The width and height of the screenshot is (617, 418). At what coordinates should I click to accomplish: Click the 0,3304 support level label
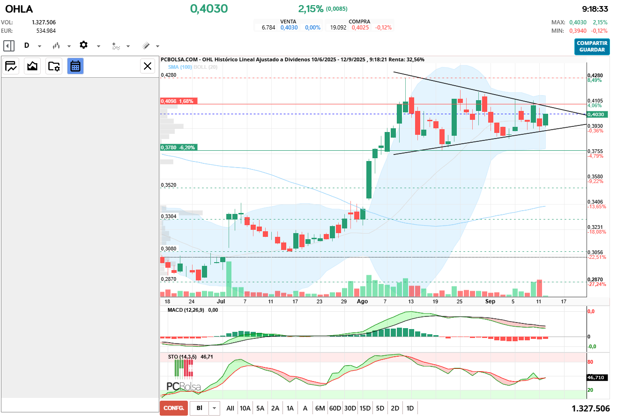[x=169, y=216]
